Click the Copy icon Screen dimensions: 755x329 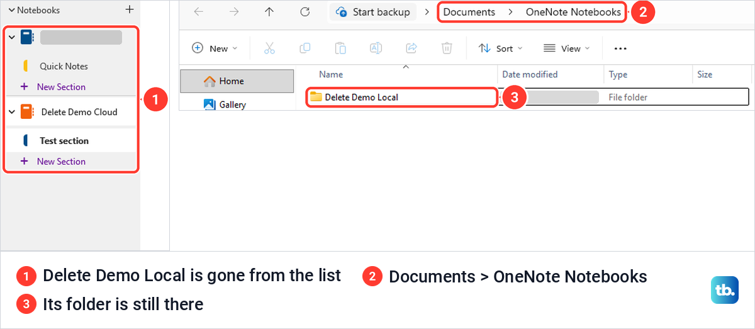click(x=305, y=48)
